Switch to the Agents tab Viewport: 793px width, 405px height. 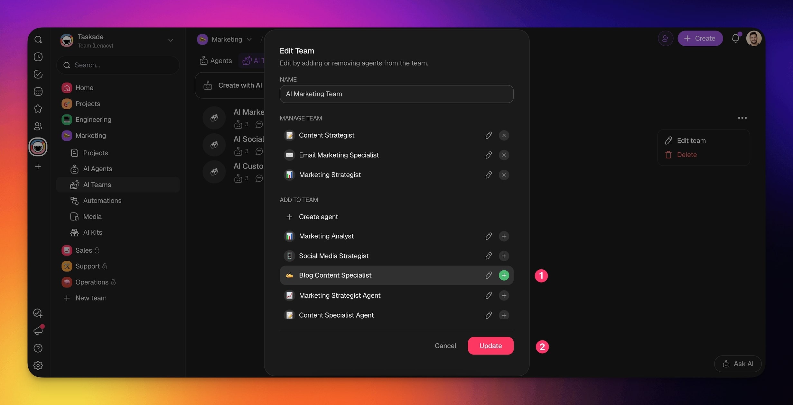(216, 61)
